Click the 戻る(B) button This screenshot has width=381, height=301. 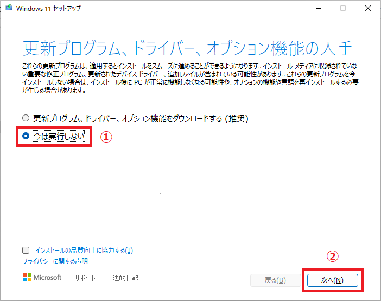coord(275,280)
